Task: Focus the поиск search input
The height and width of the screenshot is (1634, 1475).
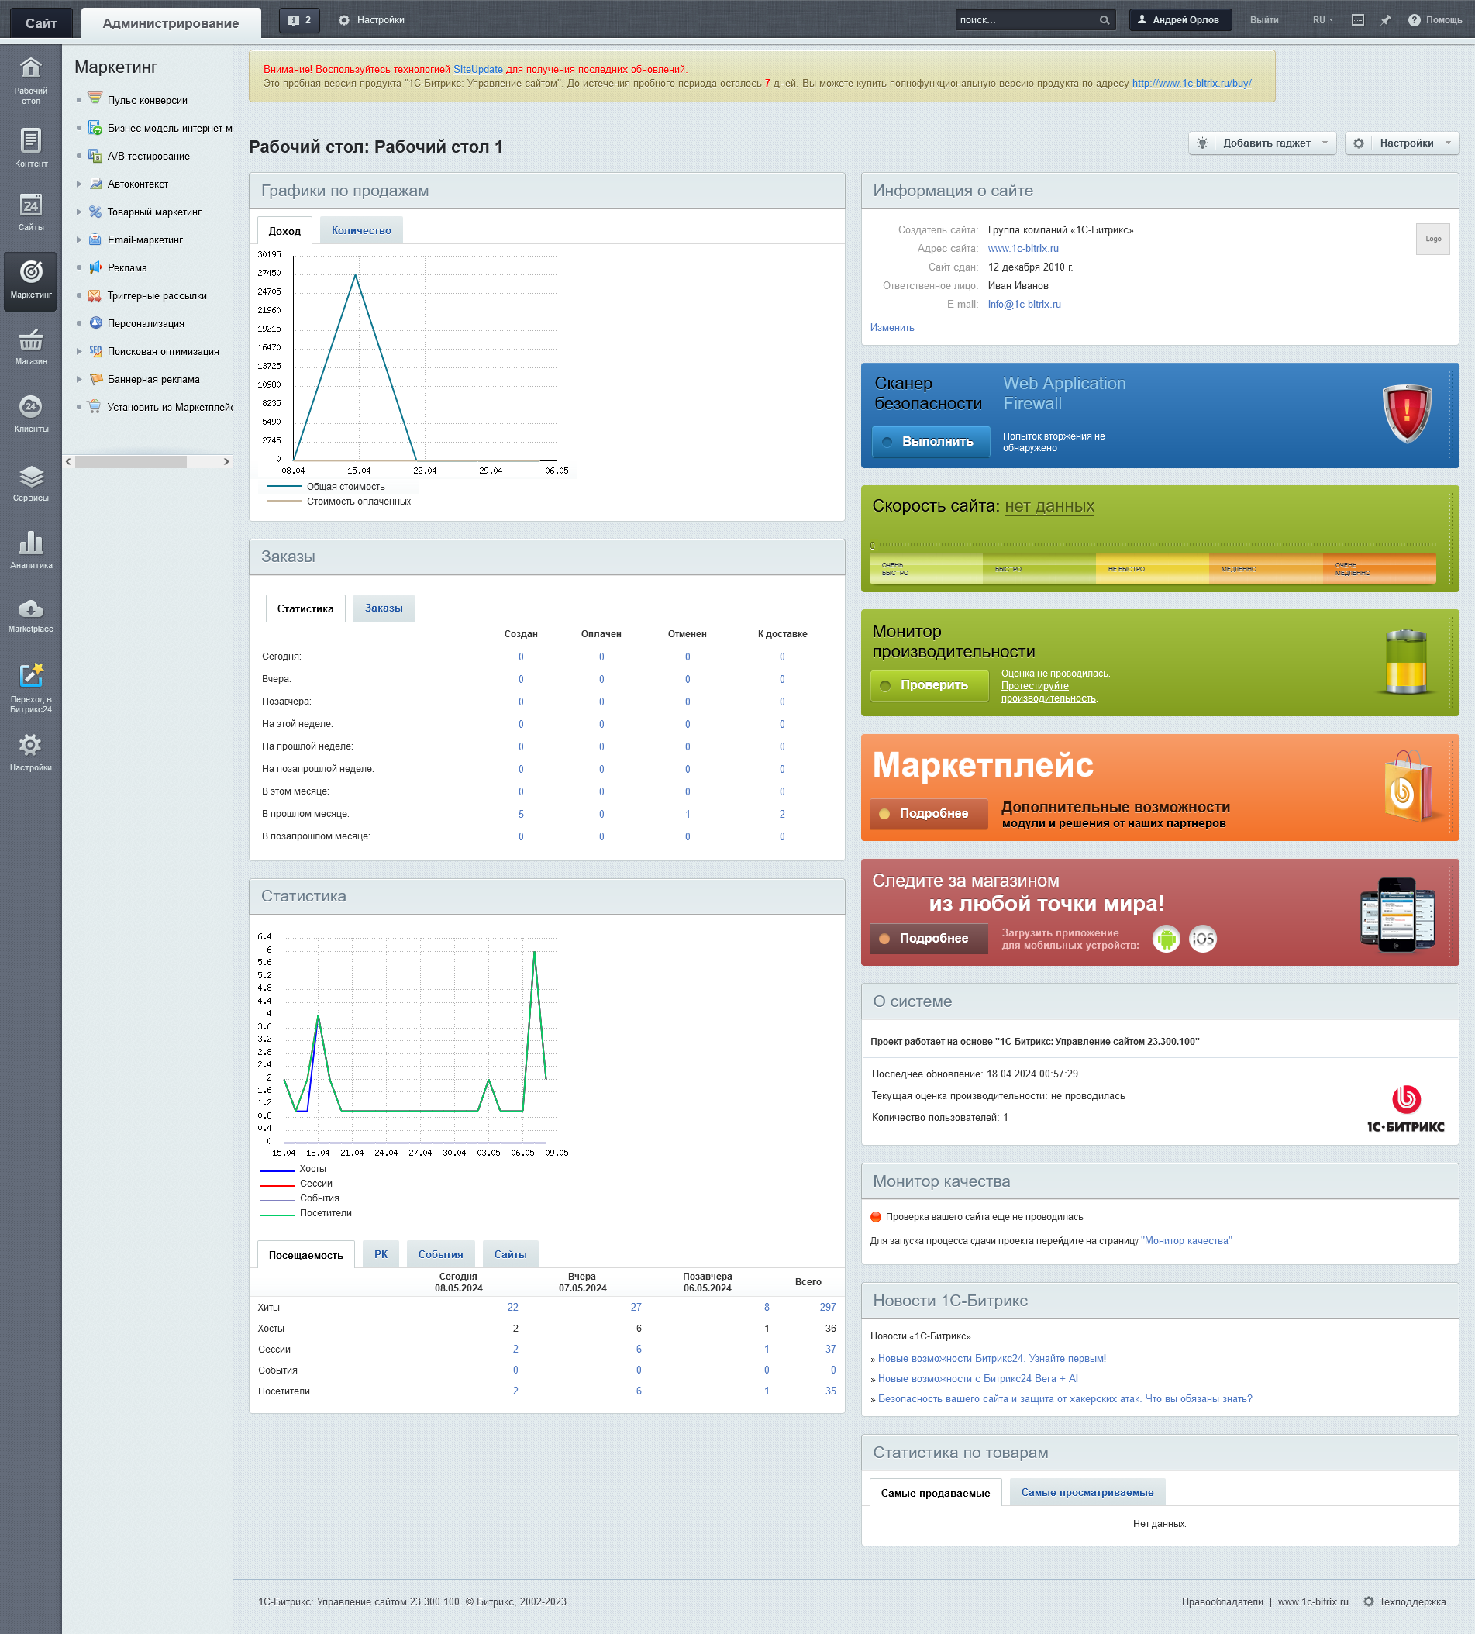Action: [x=1026, y=20]
